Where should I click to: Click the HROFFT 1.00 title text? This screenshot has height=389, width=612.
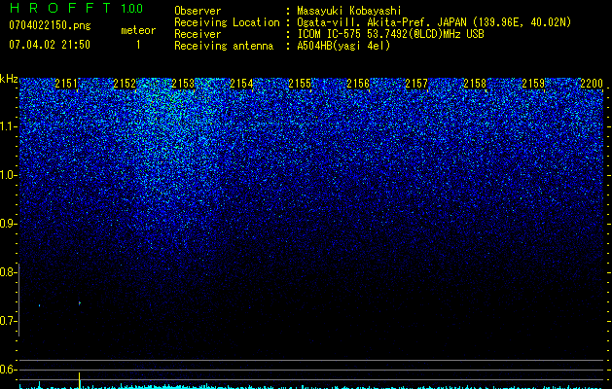tap(76, 8)
